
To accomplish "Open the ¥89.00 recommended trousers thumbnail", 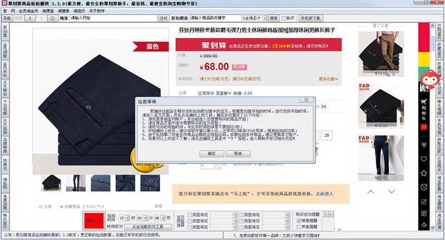I will [381, 158].
